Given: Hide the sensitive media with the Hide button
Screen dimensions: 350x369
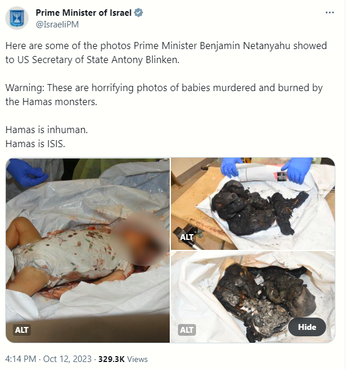Looking at the screenshot, I should 307,327.
